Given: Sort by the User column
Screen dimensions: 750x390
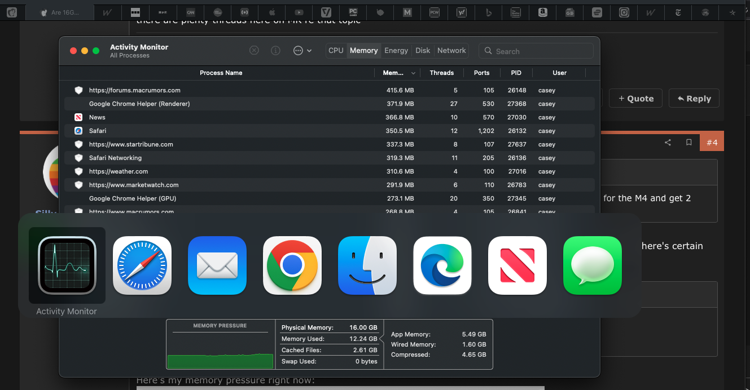Looking at the screenshot, I should tap(559, 73).
